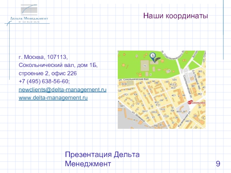
Task: Click the Delta Management logo graphic
Action: point(29,10)
